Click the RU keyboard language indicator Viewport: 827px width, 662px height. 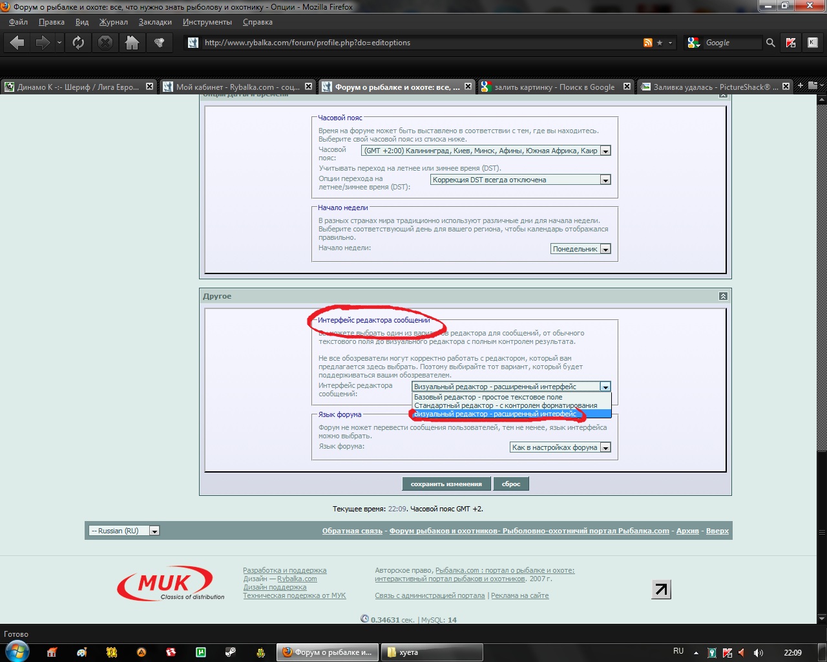[x=678, y=652]
